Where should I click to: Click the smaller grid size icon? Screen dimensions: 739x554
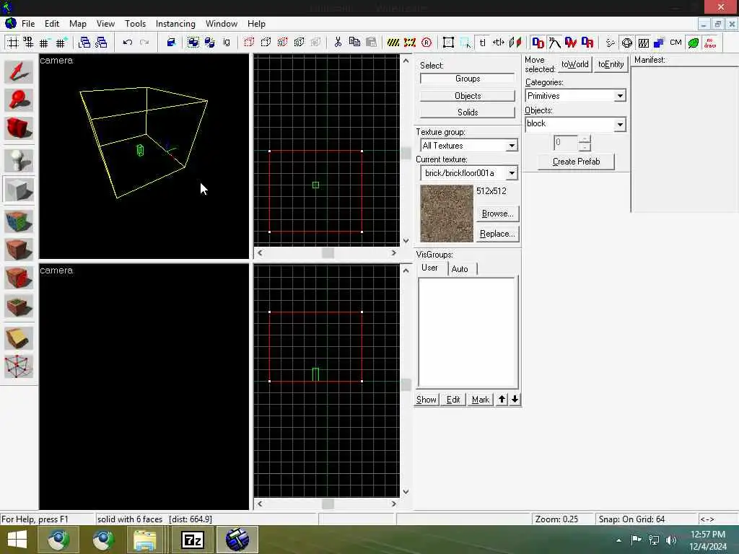tap(44, 43)
